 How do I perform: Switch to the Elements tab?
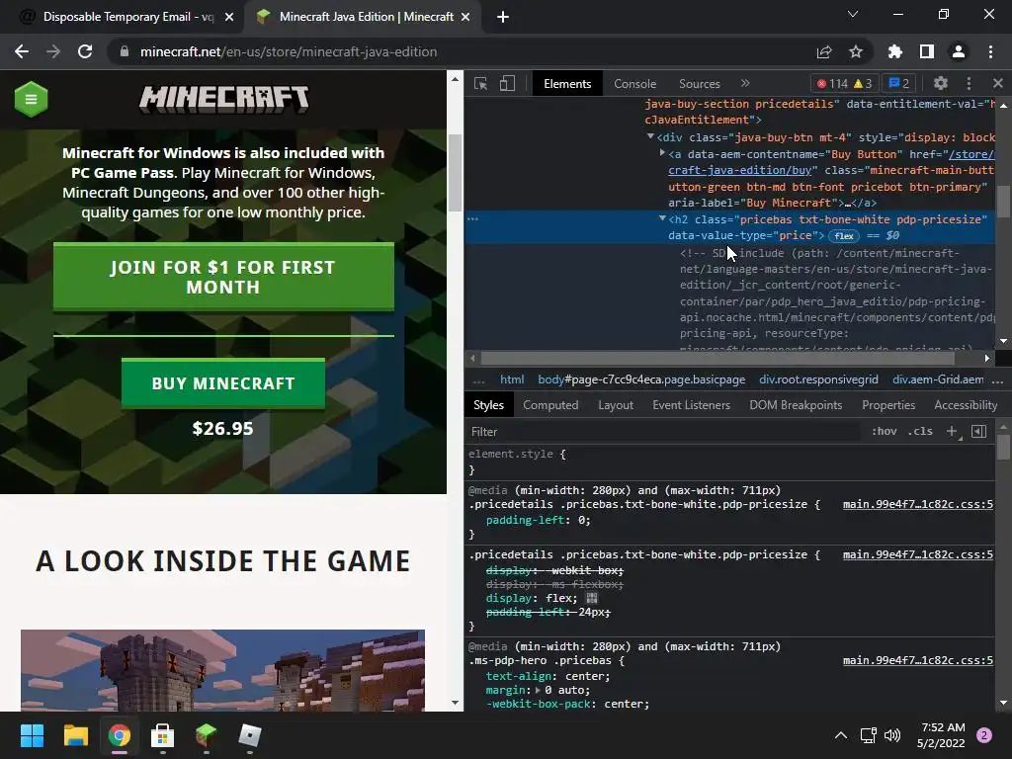[x=567, y=84]
